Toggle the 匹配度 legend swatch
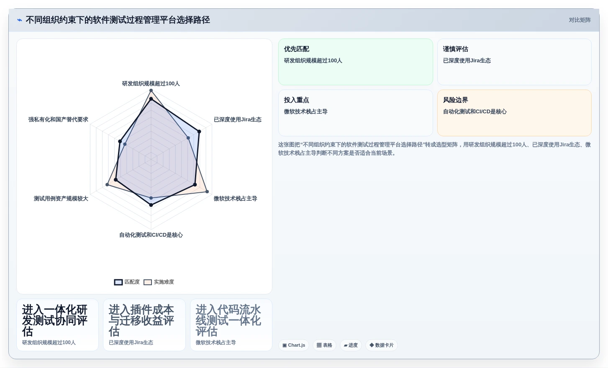The height and width of the screenshot is (368, 608). [118, 282]
